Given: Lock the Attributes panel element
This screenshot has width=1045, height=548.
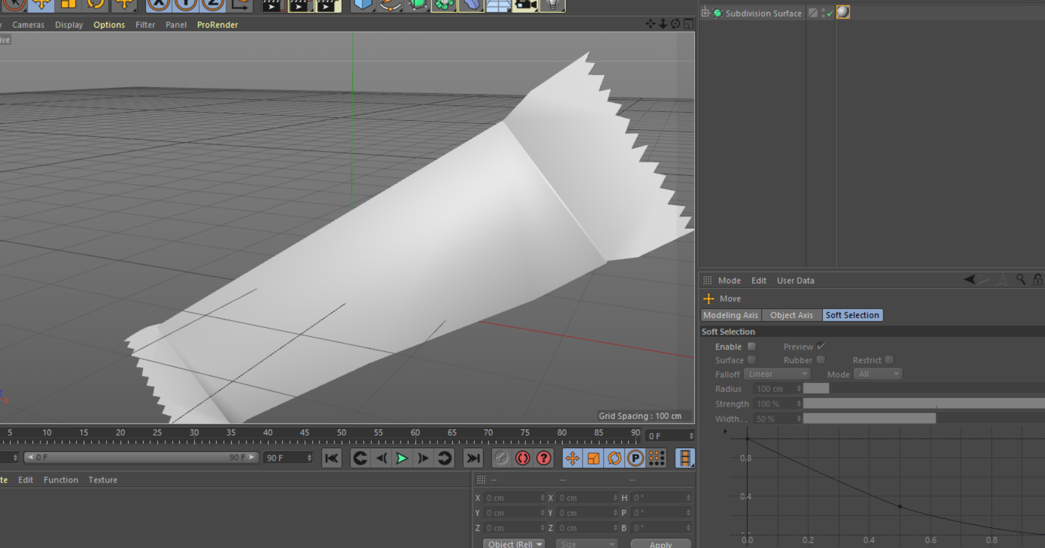Looking at the screenshot, I should [1038, 280].
